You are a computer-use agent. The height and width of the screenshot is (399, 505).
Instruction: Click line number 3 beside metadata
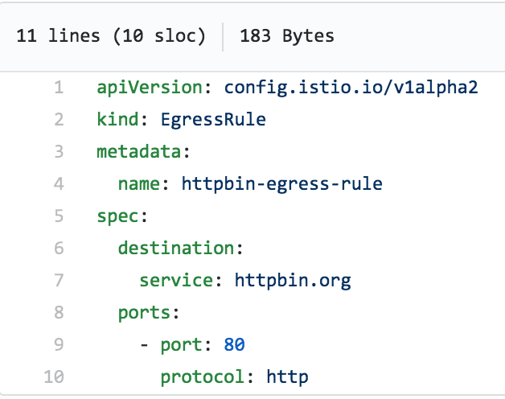(x=58, y=152)
